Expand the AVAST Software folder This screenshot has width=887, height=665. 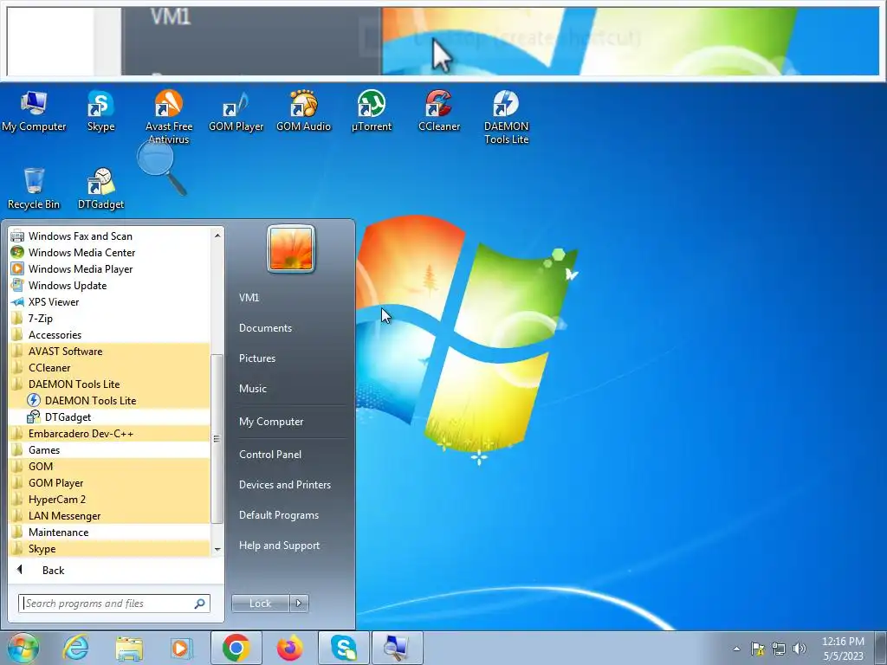click(110, 352)
